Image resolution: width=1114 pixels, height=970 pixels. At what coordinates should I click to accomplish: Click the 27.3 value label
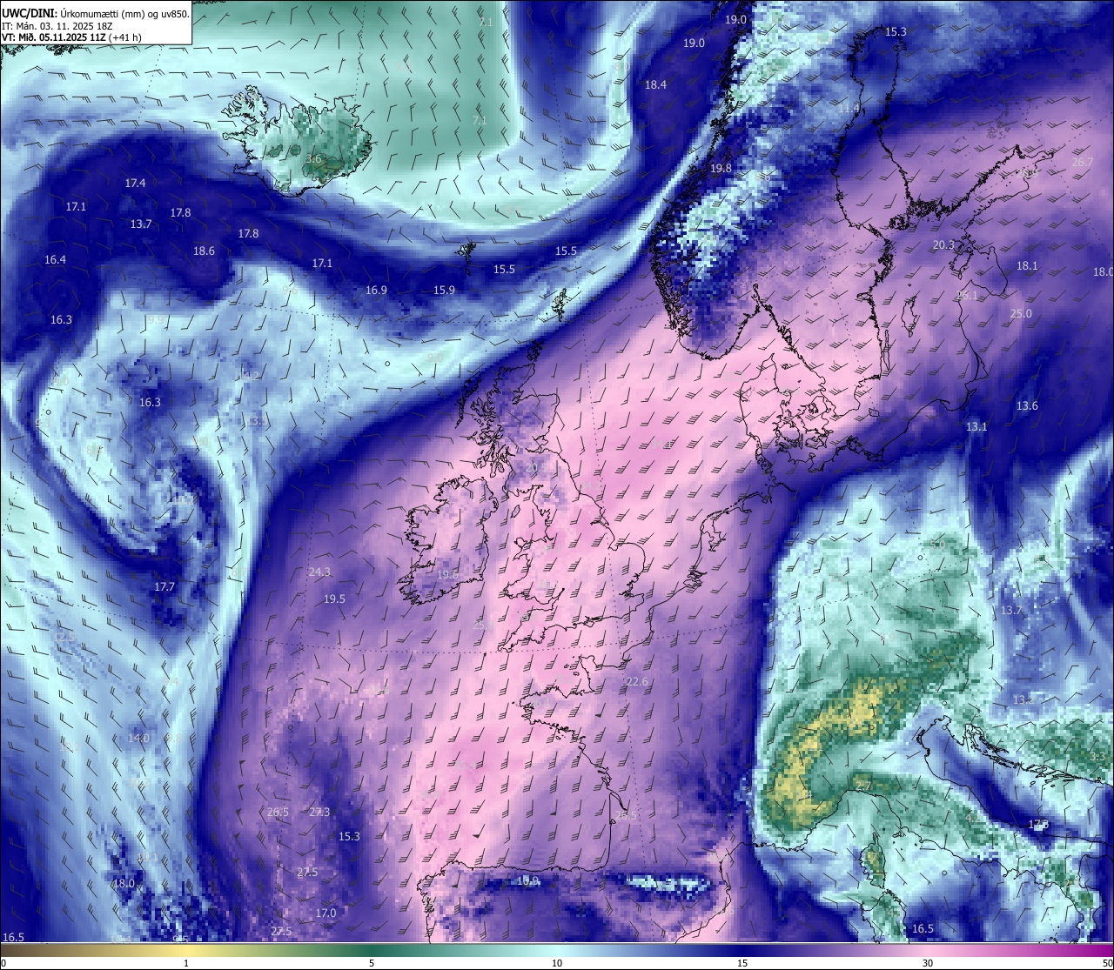tap(319, 813)
